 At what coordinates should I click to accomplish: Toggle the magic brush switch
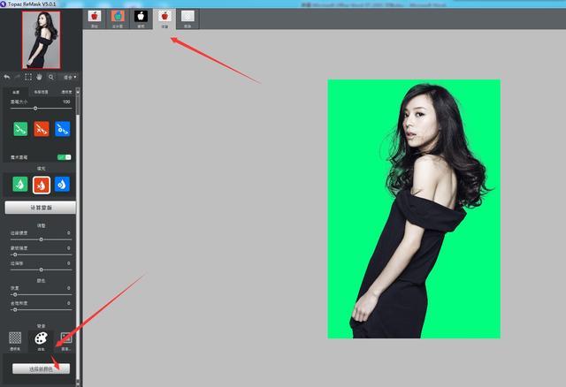65,157
